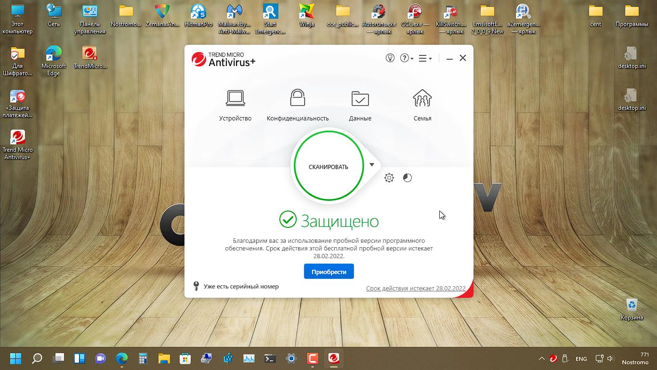Viewport: 657px width, 370px height.
Task: Click "Срок действия истекает 28.02.2022" link
Action: 416,289
